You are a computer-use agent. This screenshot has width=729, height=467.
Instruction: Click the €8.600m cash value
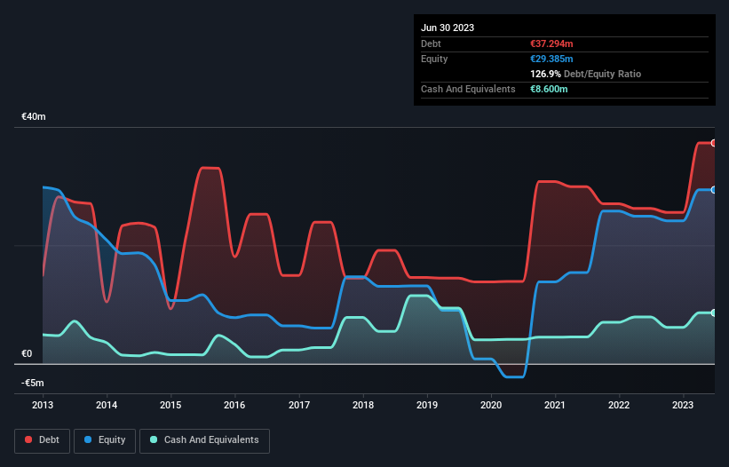pos(549,89)
